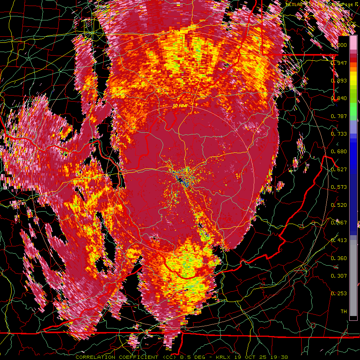The width and height of the screenshot is (360, 360).
Task: Click the "0.840" legend value
Action: [339, 98]
